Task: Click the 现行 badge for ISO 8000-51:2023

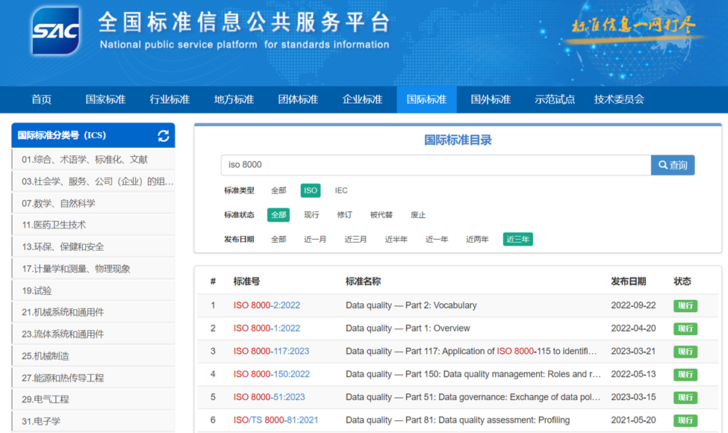Action: pos(685,398)
